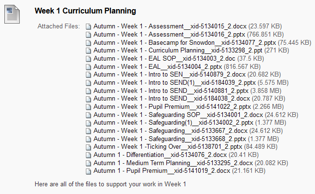The width and height of the screenshot is (315, 194).
Task: Open Assessment pptx file (766.851 KB)
Action: [169, 35]
